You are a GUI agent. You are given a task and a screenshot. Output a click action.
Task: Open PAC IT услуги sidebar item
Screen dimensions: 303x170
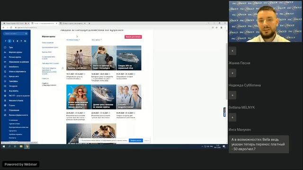point(19,95)
